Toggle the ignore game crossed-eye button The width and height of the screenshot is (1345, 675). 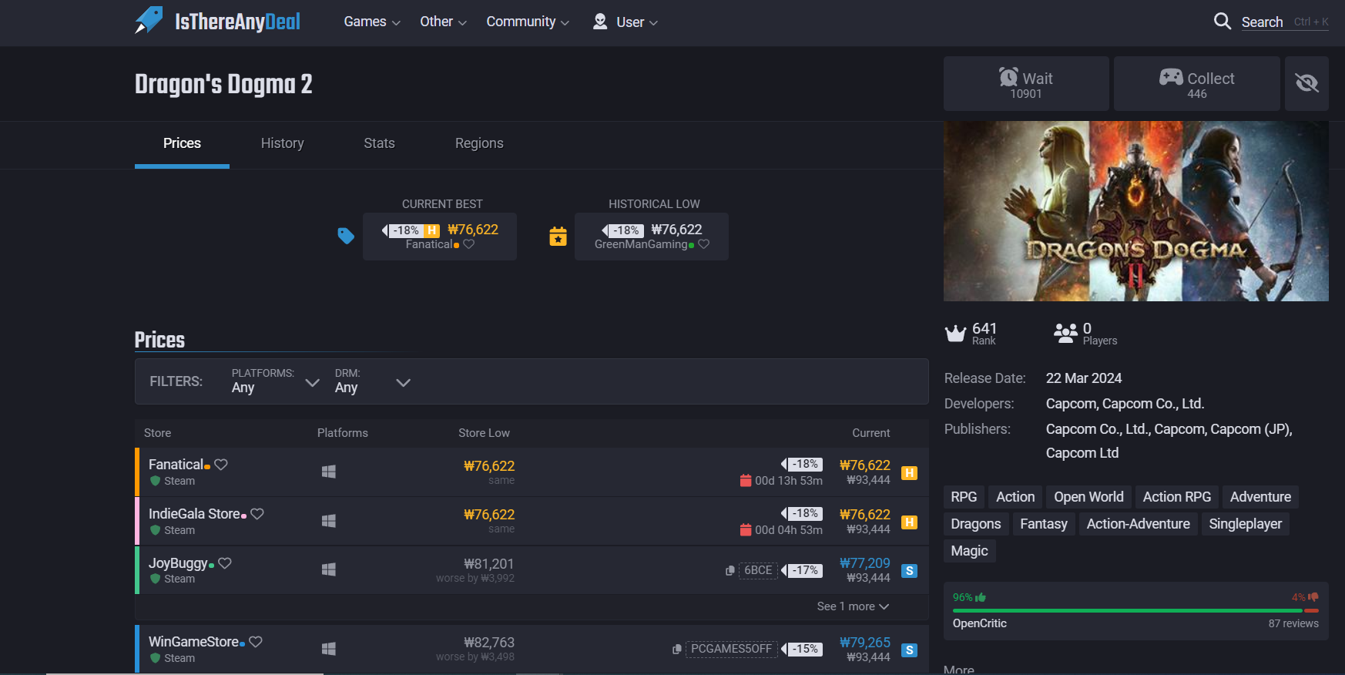[1306, 83]
